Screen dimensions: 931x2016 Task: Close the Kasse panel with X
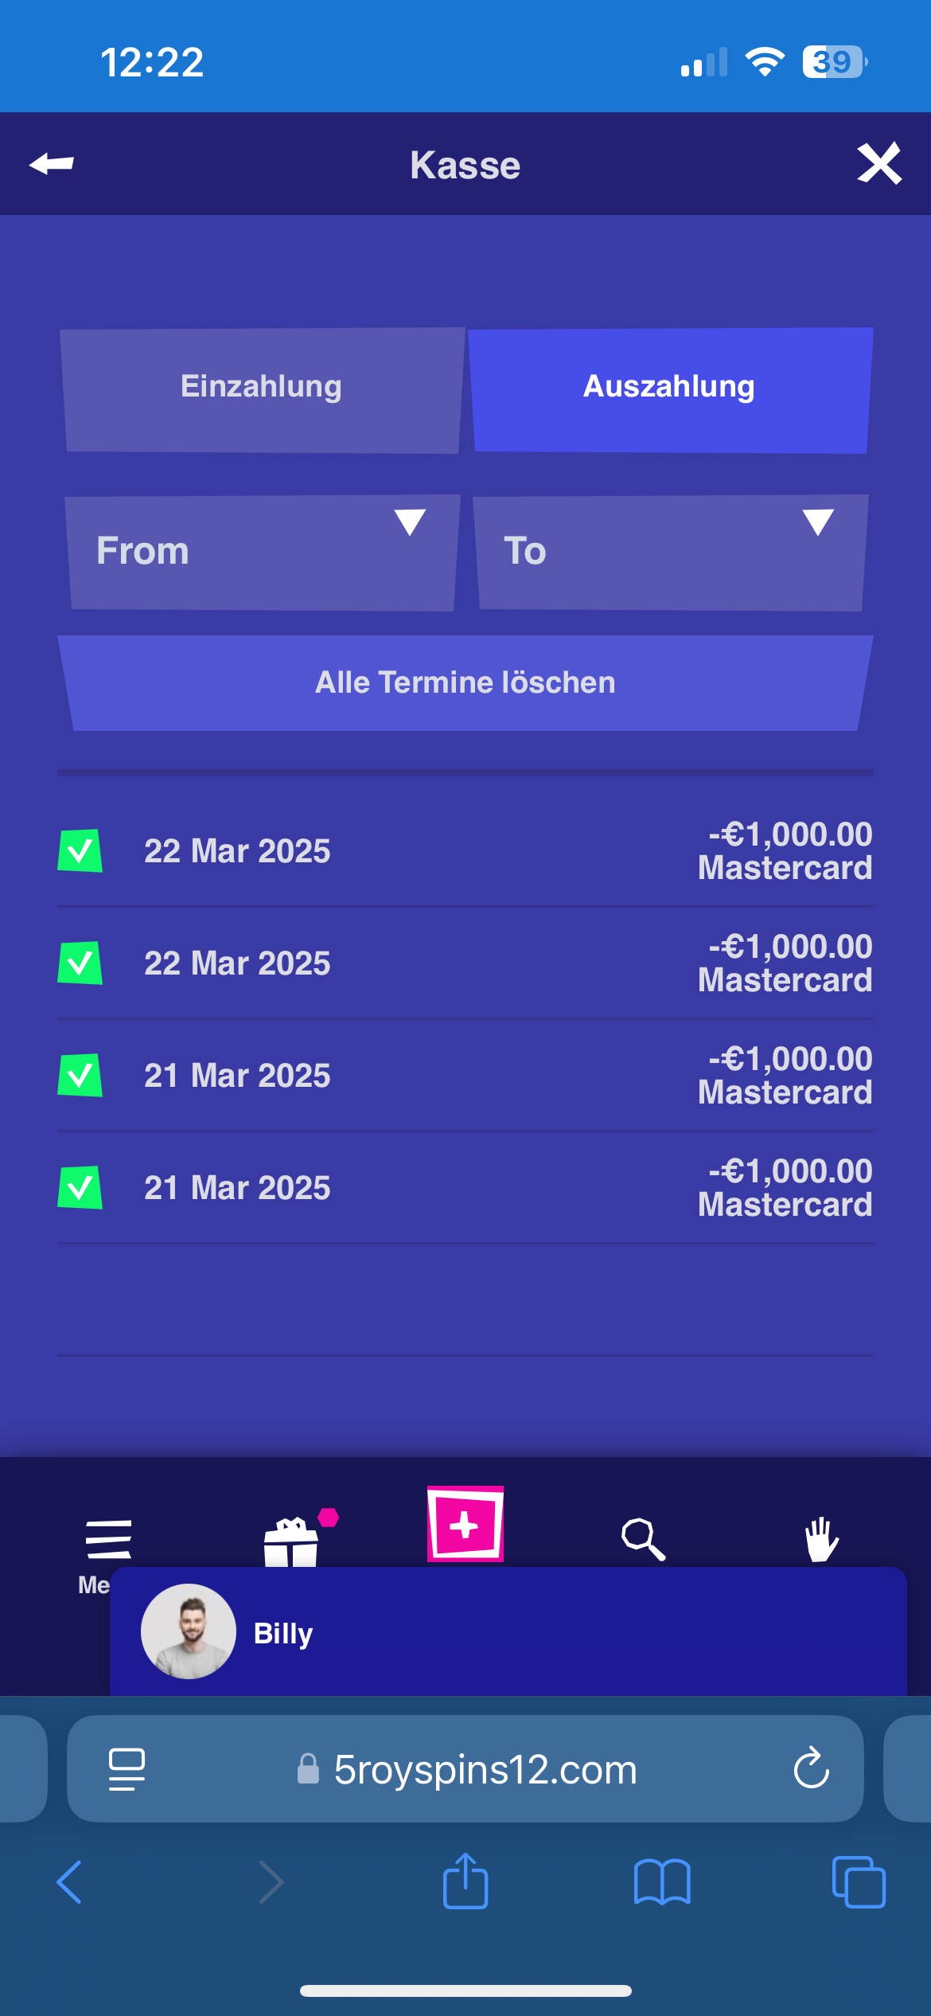click(x=879, y=163)
